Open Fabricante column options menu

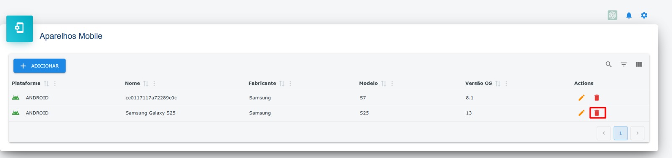[x=290, y=84]
